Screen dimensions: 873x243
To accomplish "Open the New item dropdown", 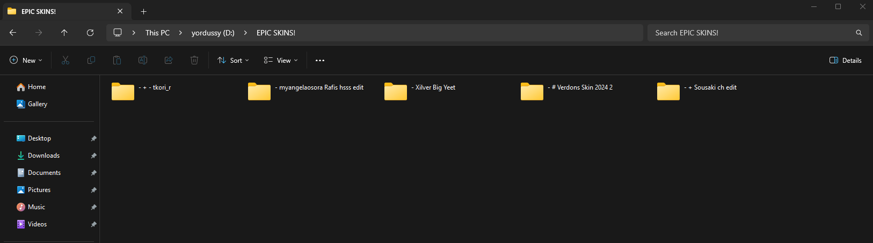I will [x=26, y=61].
